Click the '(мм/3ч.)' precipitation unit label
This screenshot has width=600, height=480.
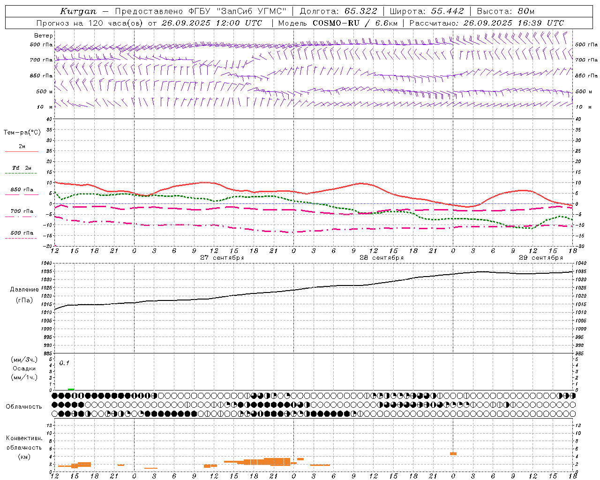tap(24, 360)
